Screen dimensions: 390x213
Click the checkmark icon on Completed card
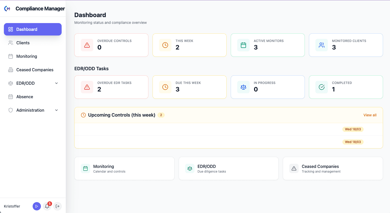pyautogui.click(x=322, y=87)
